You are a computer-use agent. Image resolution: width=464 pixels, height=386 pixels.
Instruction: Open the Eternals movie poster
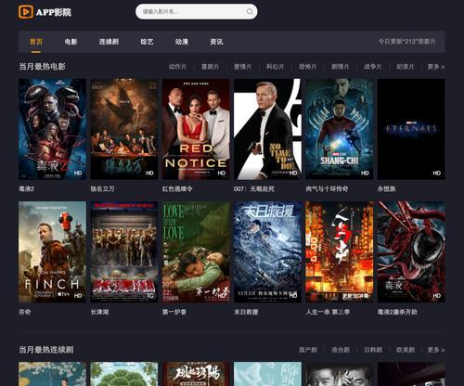click(411, 129)
